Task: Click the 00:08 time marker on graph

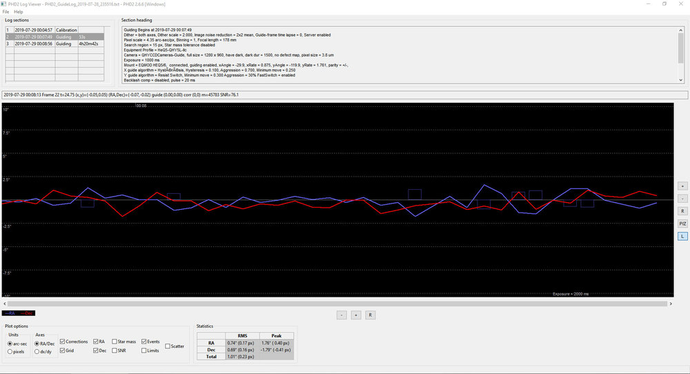Action: tap(141, 106)
